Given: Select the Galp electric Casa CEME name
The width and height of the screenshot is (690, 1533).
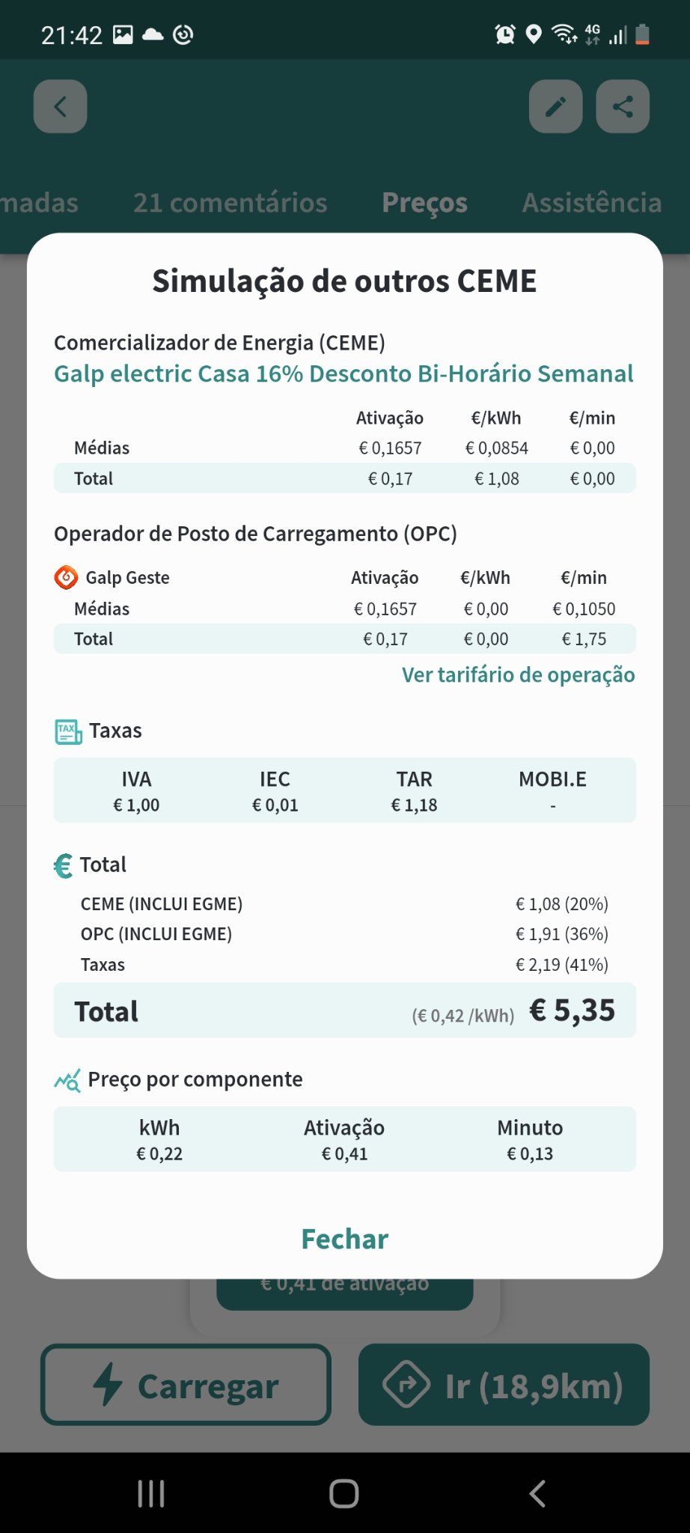Looking at the screenshot, I should 344,374.
